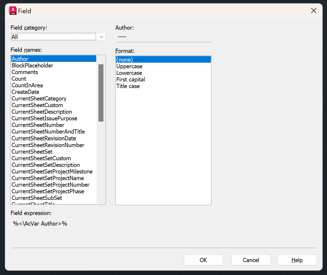Select the (none) format option
The image size is (327, 275).
pos(124,59)
